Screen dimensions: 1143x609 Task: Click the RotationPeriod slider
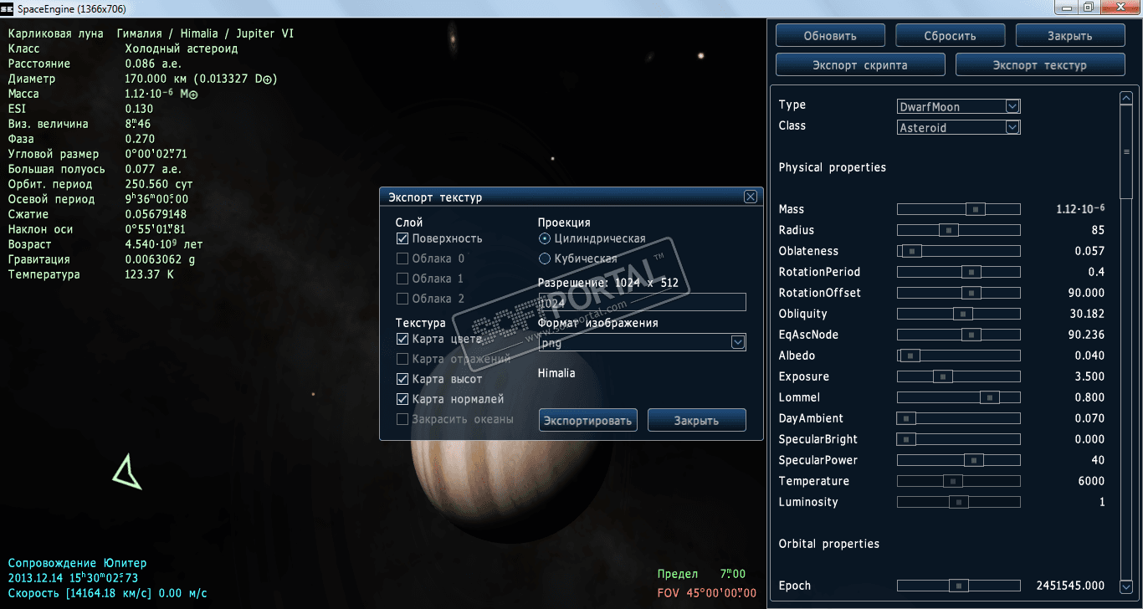point(959,272)
